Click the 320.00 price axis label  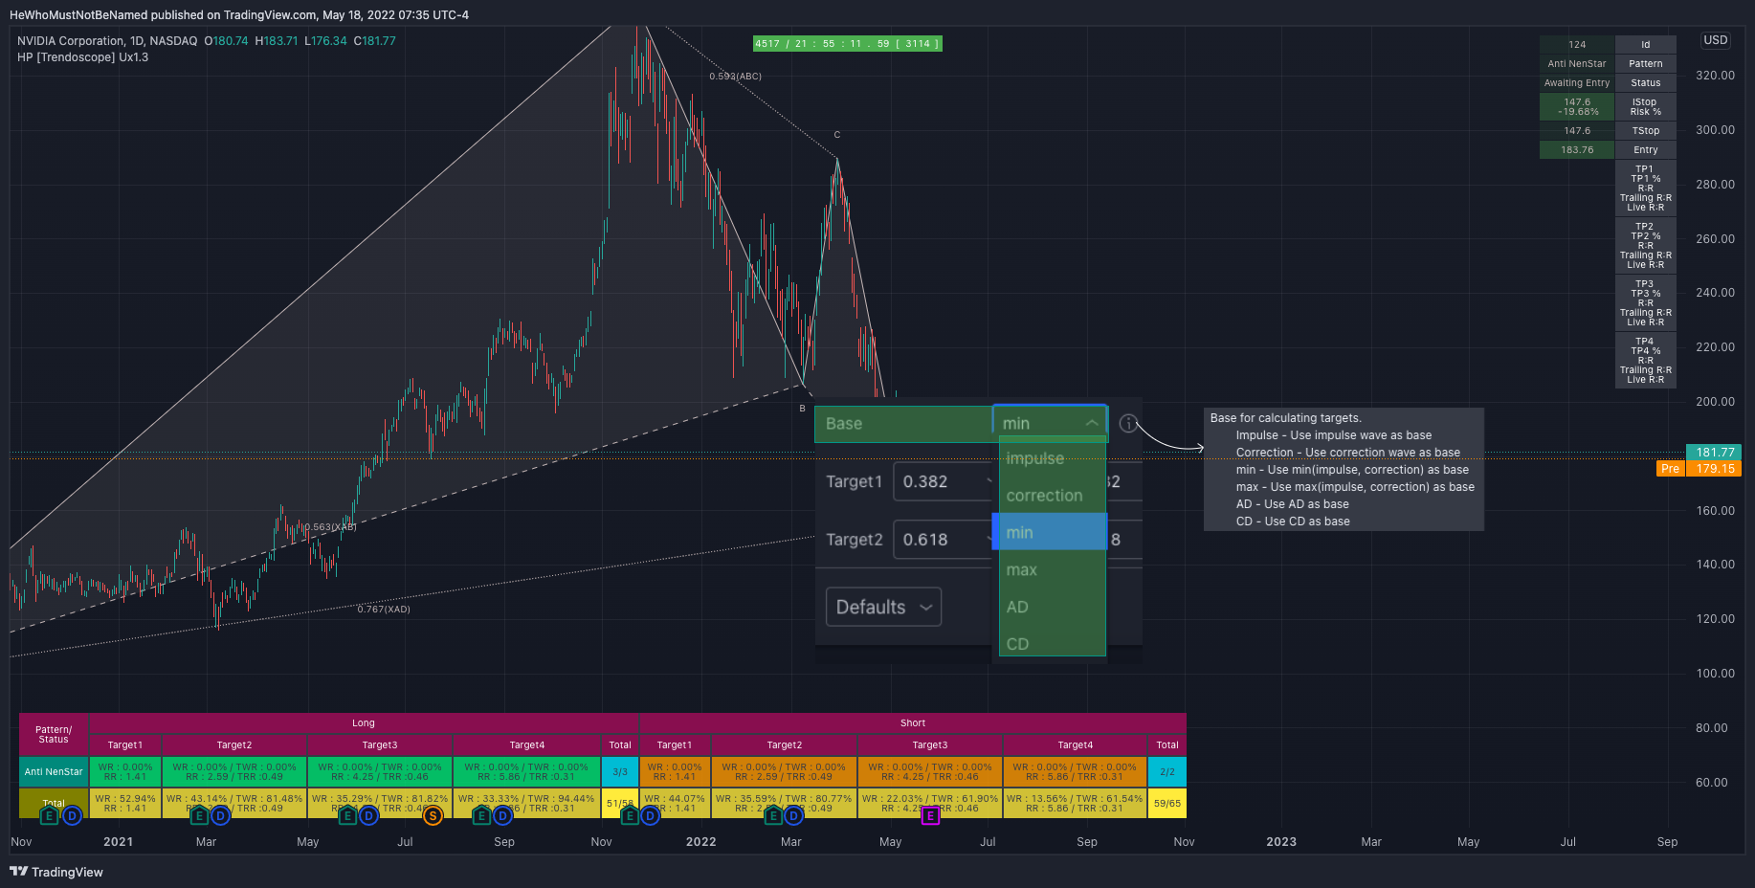[1715, 75]
